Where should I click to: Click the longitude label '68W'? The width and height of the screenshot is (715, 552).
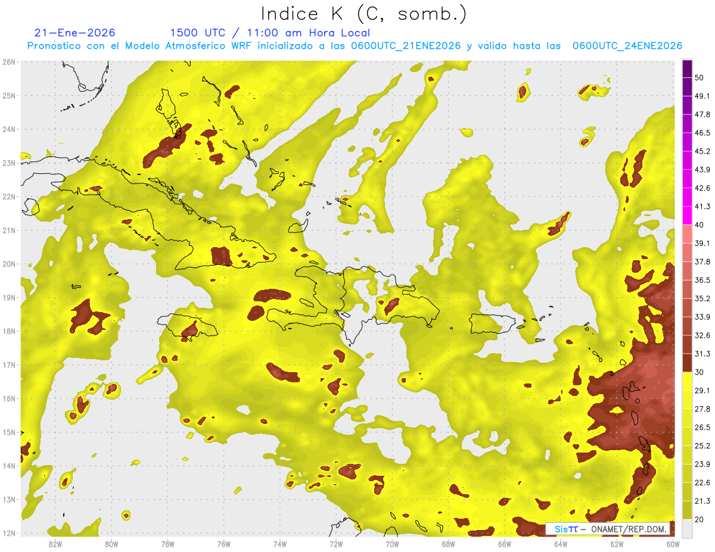coord(448,543)
